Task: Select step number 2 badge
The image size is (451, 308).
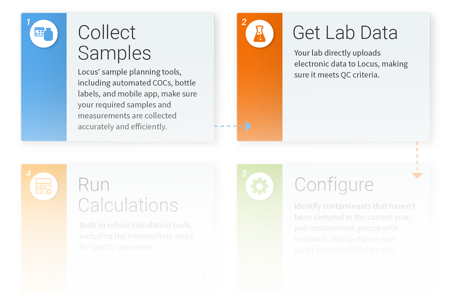Action: (x=244, y=22)
